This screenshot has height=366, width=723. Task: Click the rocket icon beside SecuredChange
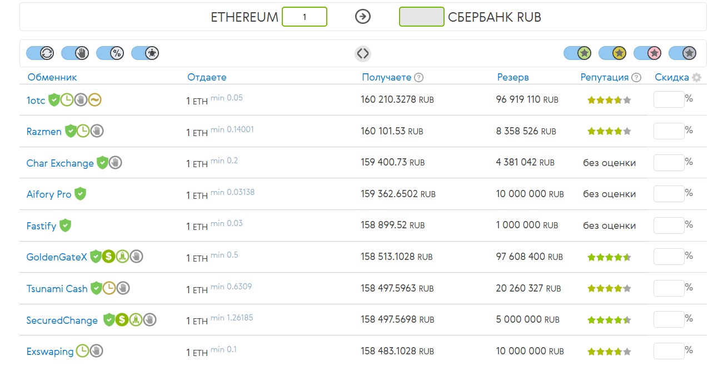(x=136, y=320)
